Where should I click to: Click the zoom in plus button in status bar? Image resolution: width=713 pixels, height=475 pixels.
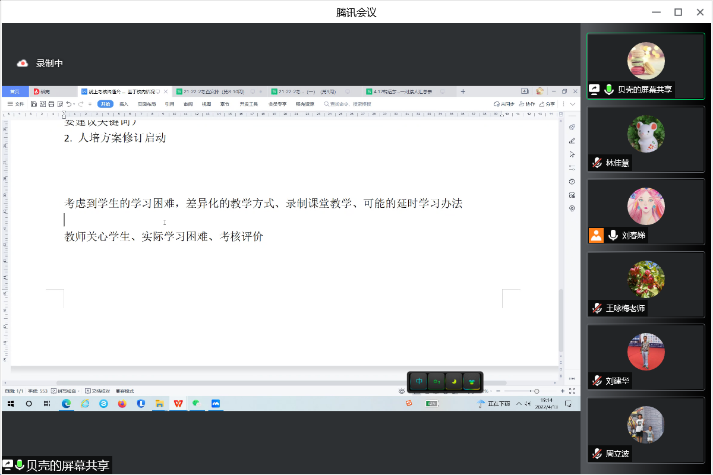(563, 391)
